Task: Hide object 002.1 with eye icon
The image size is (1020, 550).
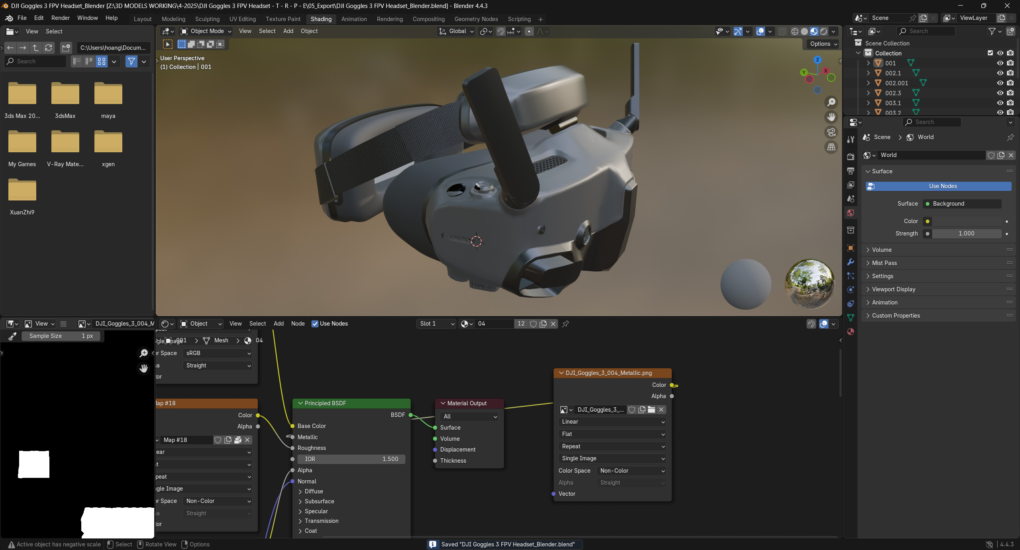Action: (1000, 73)
